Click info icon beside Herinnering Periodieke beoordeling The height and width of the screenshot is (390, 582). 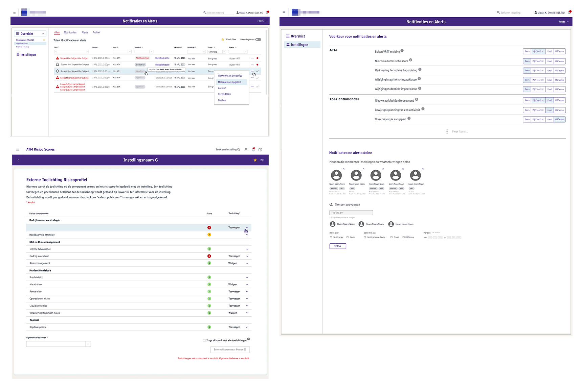(x=420, y=69)
